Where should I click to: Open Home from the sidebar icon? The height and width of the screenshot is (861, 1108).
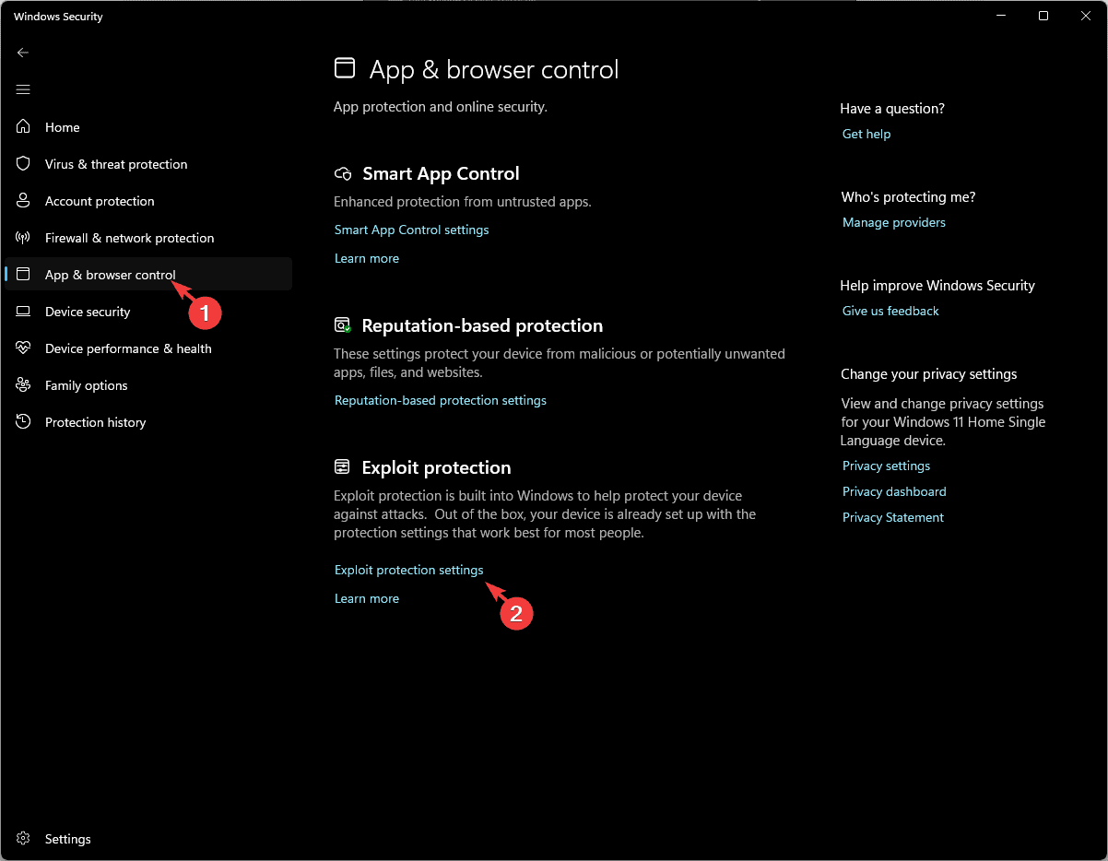click(x=23, y=126)
